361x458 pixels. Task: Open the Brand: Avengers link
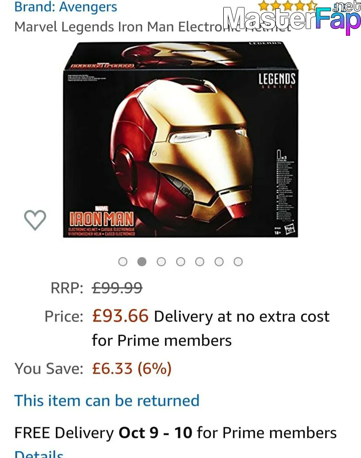tap(66, 7)
